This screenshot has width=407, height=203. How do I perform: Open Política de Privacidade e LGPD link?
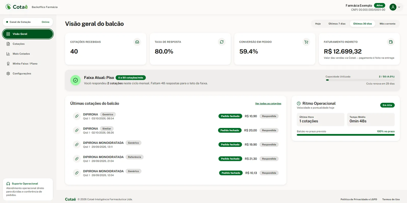[x=359, y=199]
